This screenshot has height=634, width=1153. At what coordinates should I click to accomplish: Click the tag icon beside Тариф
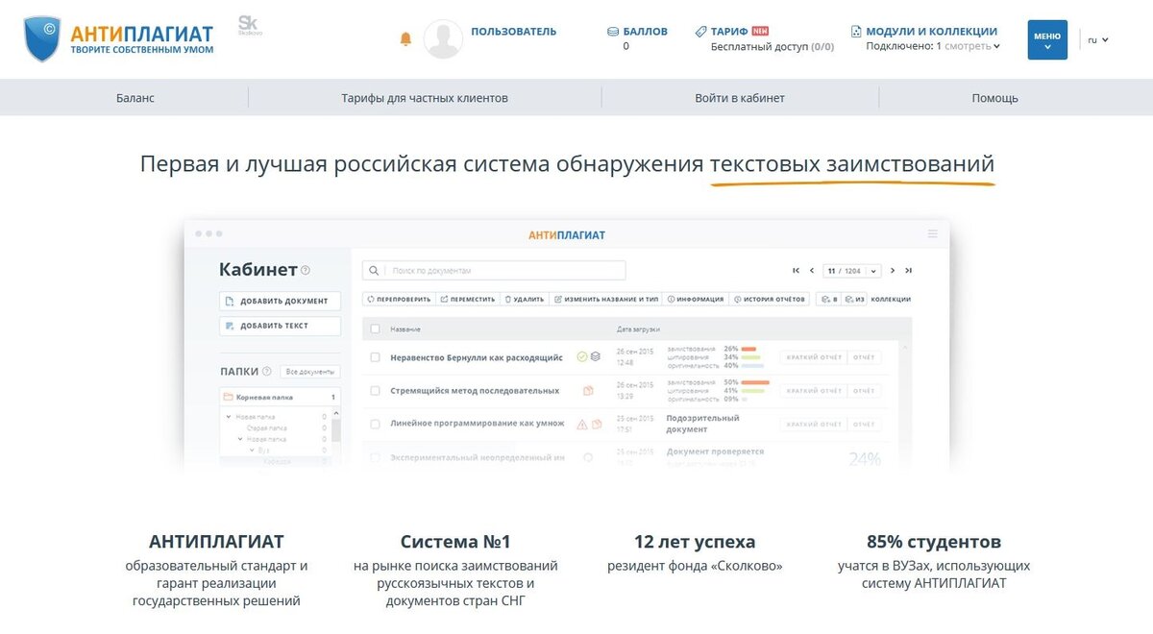701,32
